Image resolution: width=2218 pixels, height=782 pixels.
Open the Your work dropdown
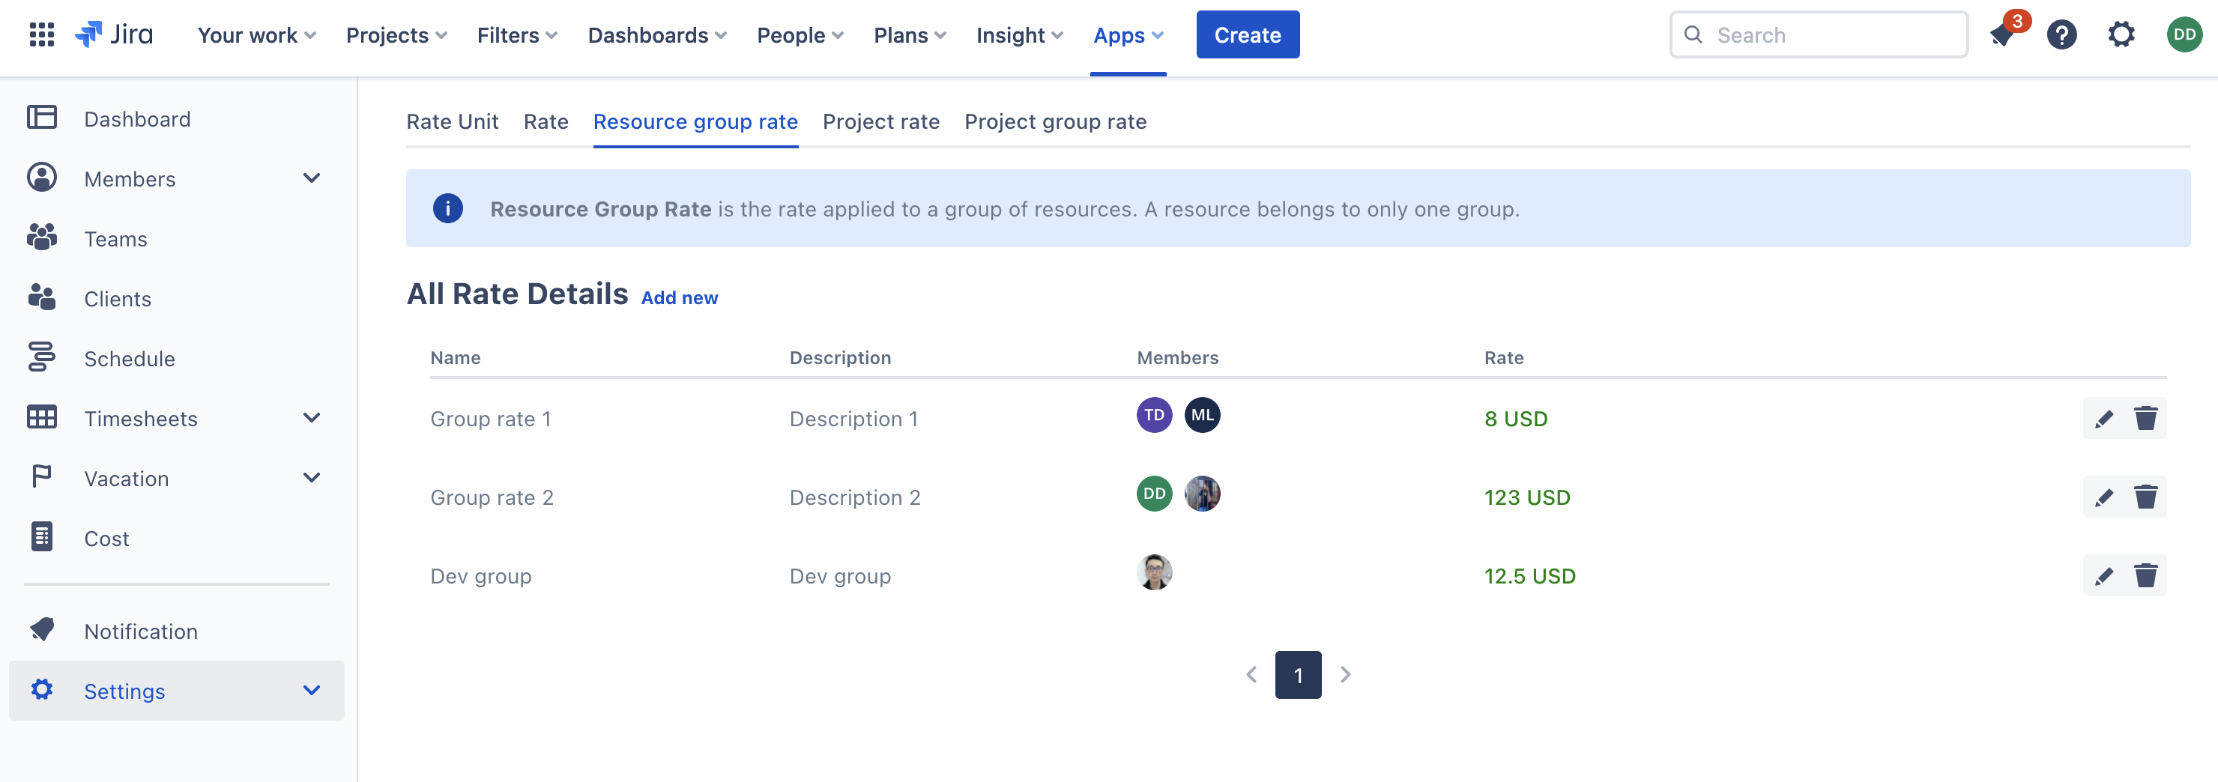coord(256,35)
